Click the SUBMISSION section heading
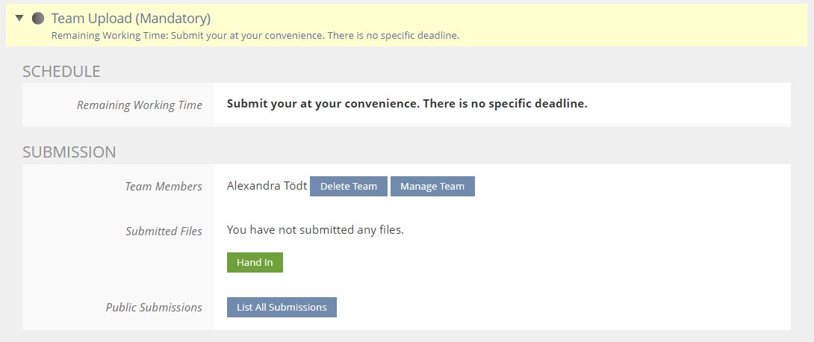The width and height of the screenshot is (814, 342). click(69, 152)
